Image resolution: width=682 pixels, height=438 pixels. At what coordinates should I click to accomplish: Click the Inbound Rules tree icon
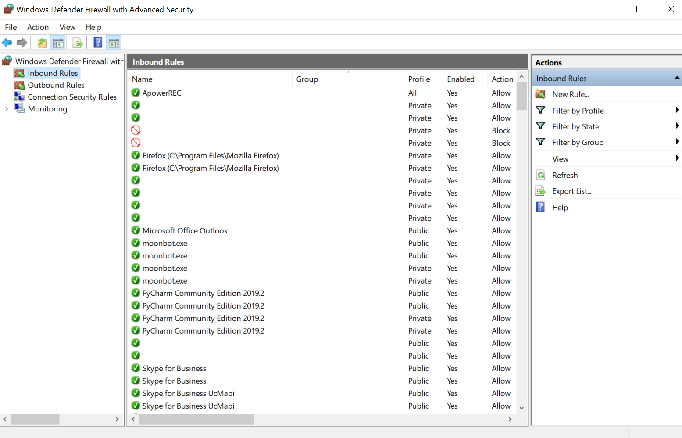coord(19,73)
